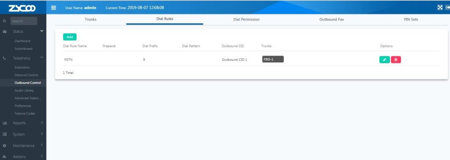Open the PIN Sets tab
Image resolution: width=450 pixels, height=160 pixels.
tap(411, 19)
